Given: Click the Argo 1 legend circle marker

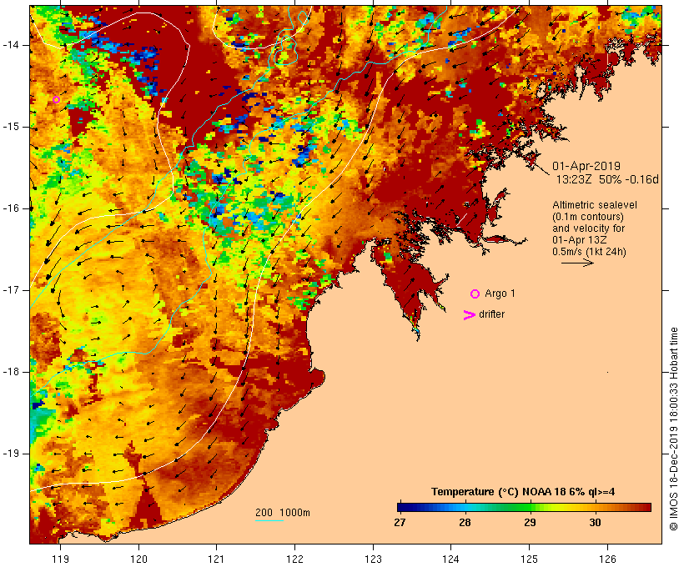Looking at the screenshot, I should tap(475, 294).
